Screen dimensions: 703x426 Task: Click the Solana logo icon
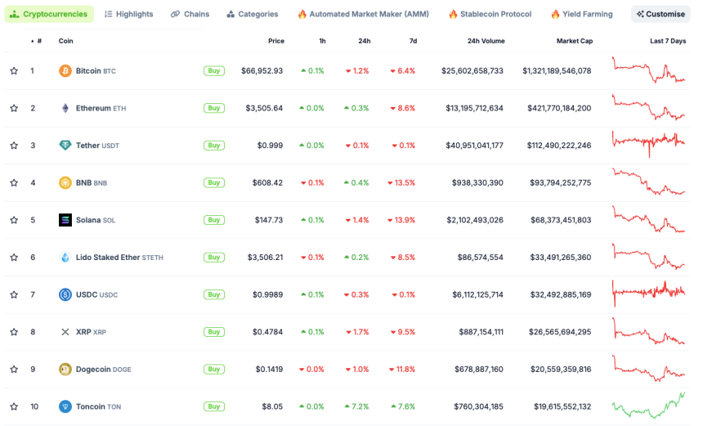pos(65,220)
